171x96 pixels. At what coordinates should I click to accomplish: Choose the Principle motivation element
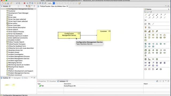point(165,63)
